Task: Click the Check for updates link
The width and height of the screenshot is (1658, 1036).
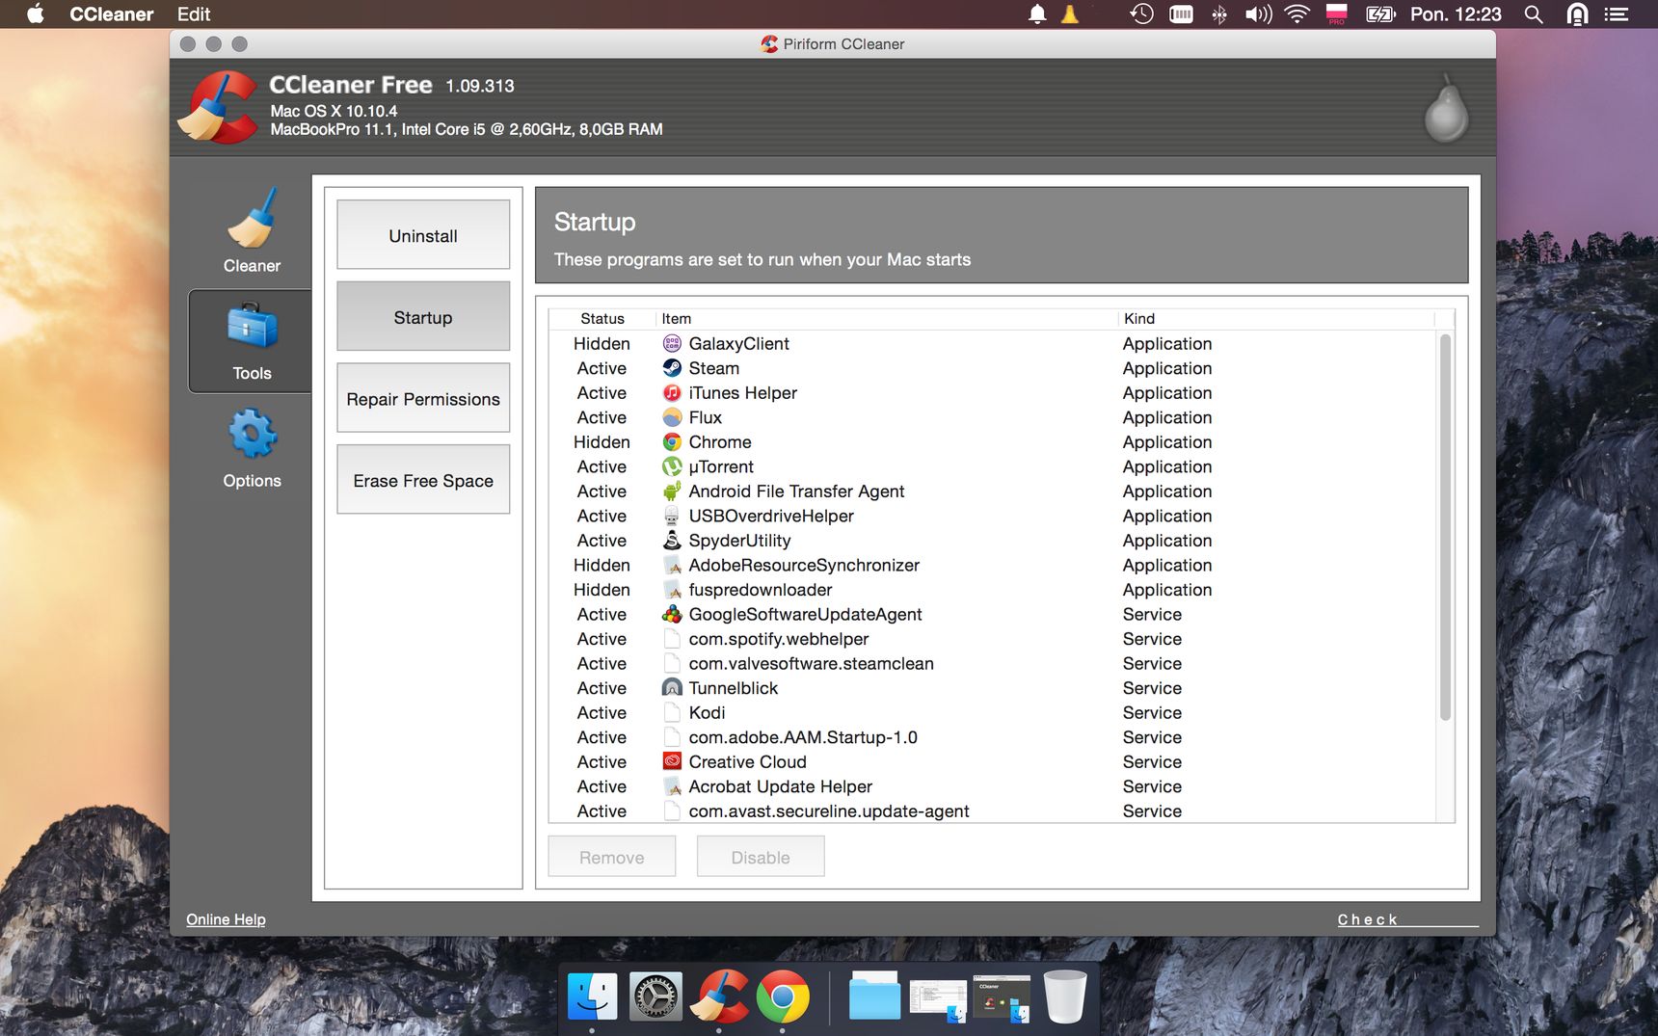Action: click(1407, 919)
